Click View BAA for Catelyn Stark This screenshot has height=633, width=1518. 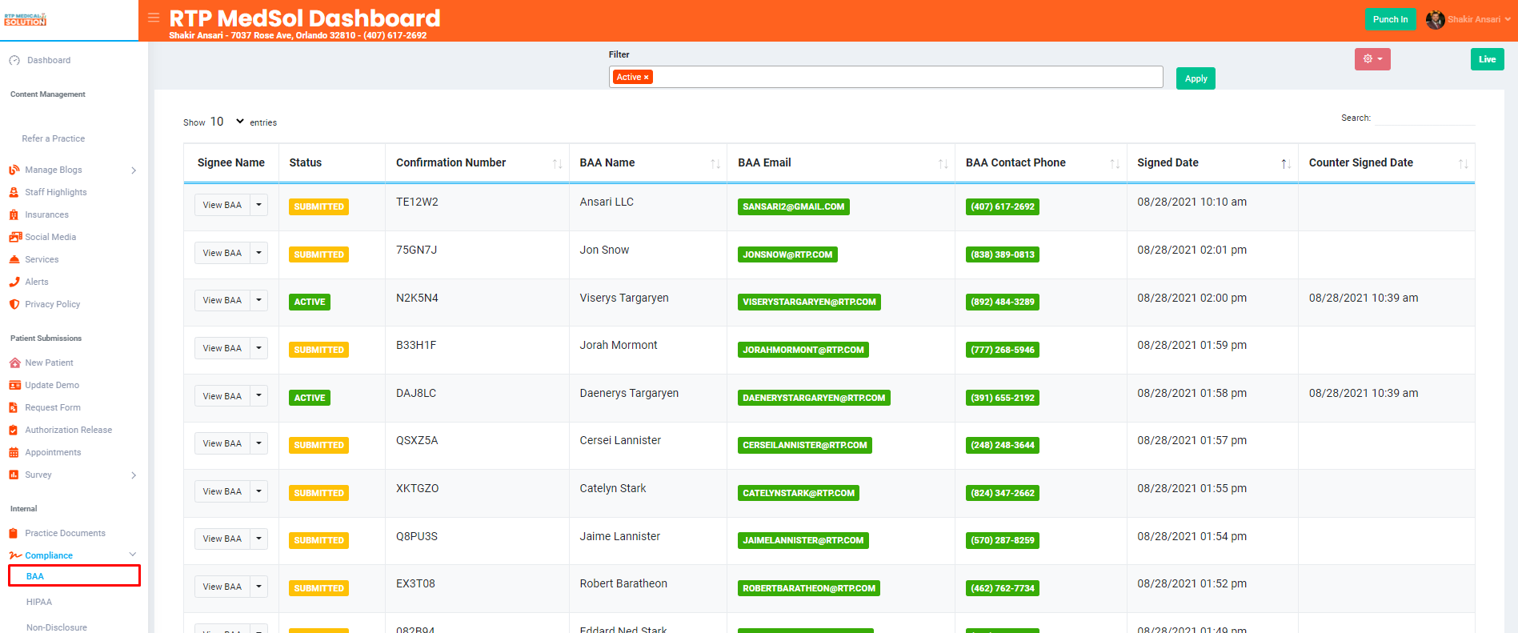click(x=222, y=491)
